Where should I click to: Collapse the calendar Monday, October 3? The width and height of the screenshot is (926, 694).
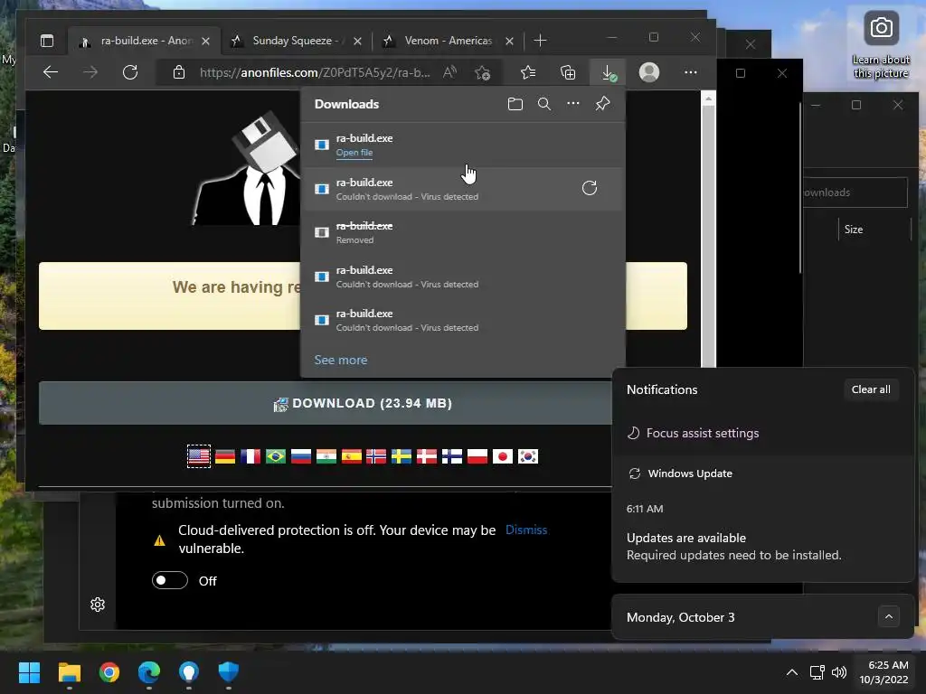coord(889,617)
